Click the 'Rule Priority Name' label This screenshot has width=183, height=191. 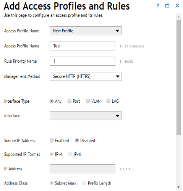tap(21, 61)
